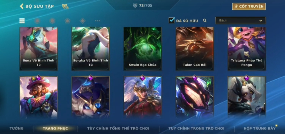Click the Cốt Truyện button
This screenshot has width=285, height=134.
click(249, 6)
